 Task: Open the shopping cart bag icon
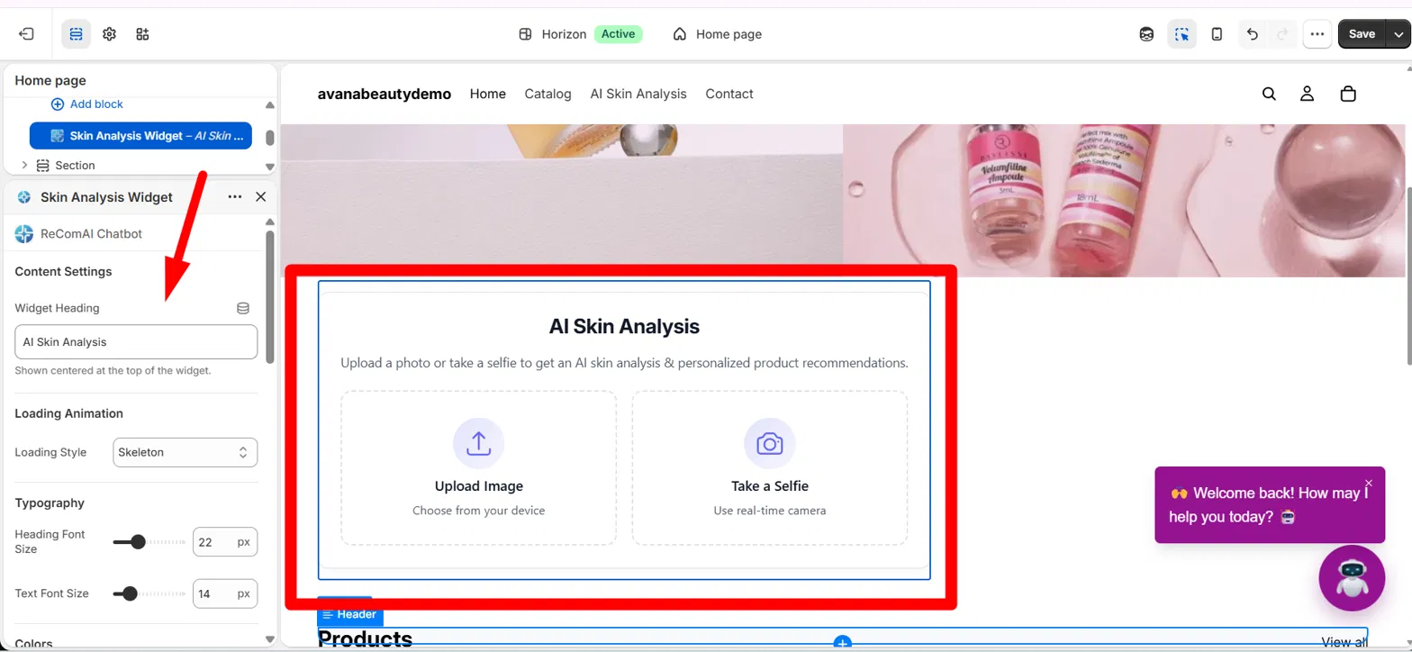[x=1348, y=94]
